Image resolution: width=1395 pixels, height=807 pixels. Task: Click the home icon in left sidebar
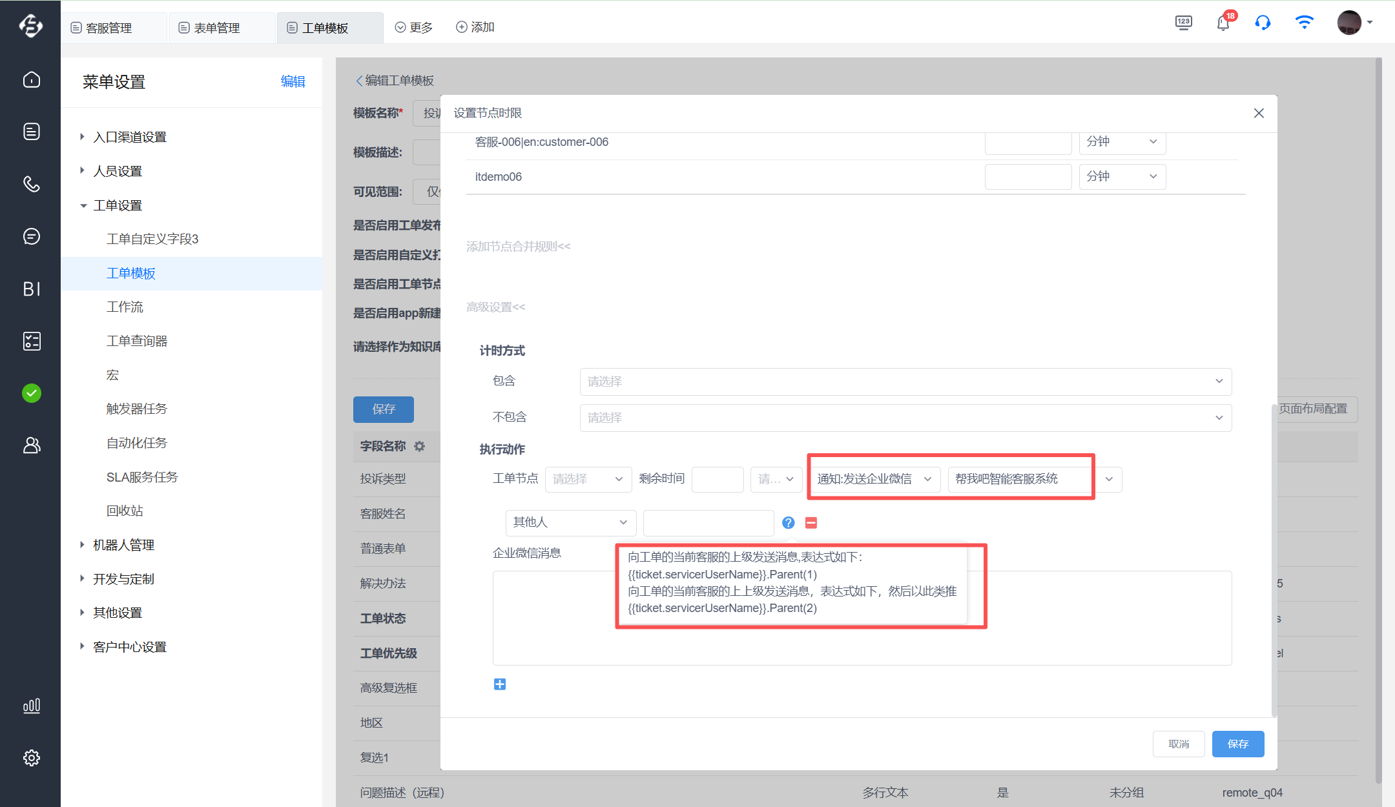point(31,79)
